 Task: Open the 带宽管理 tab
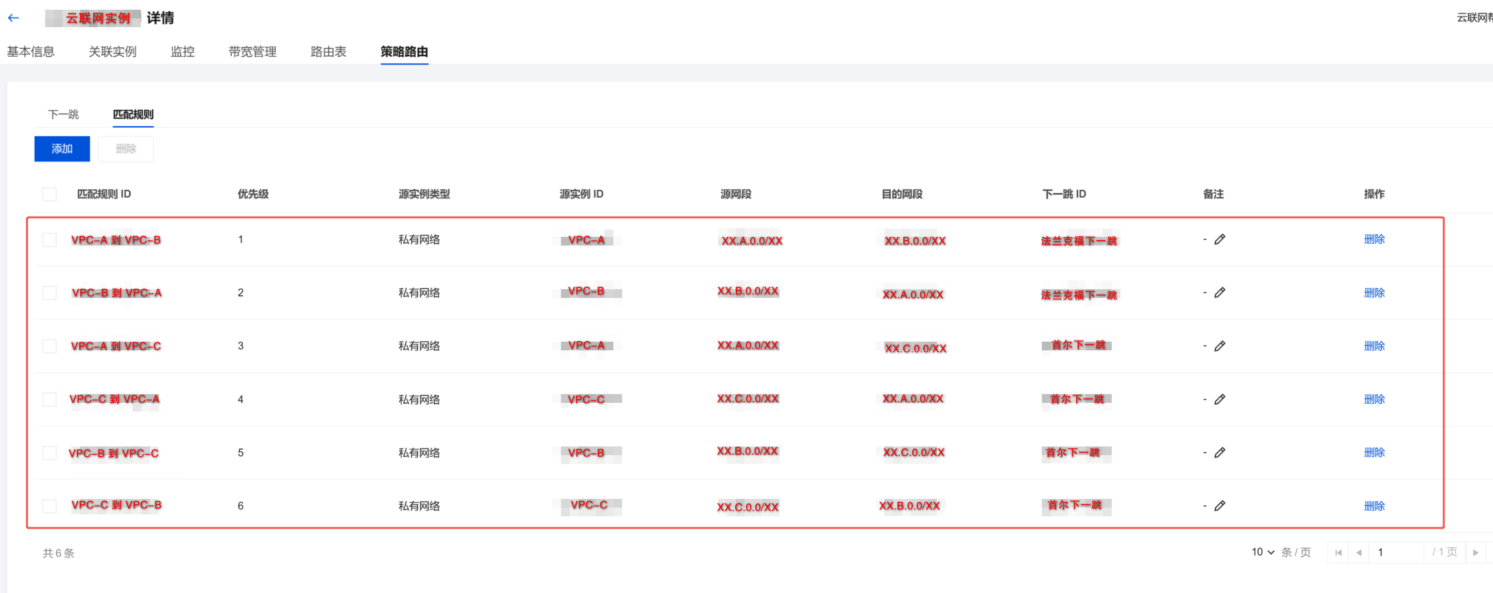[x=252, y=51]
